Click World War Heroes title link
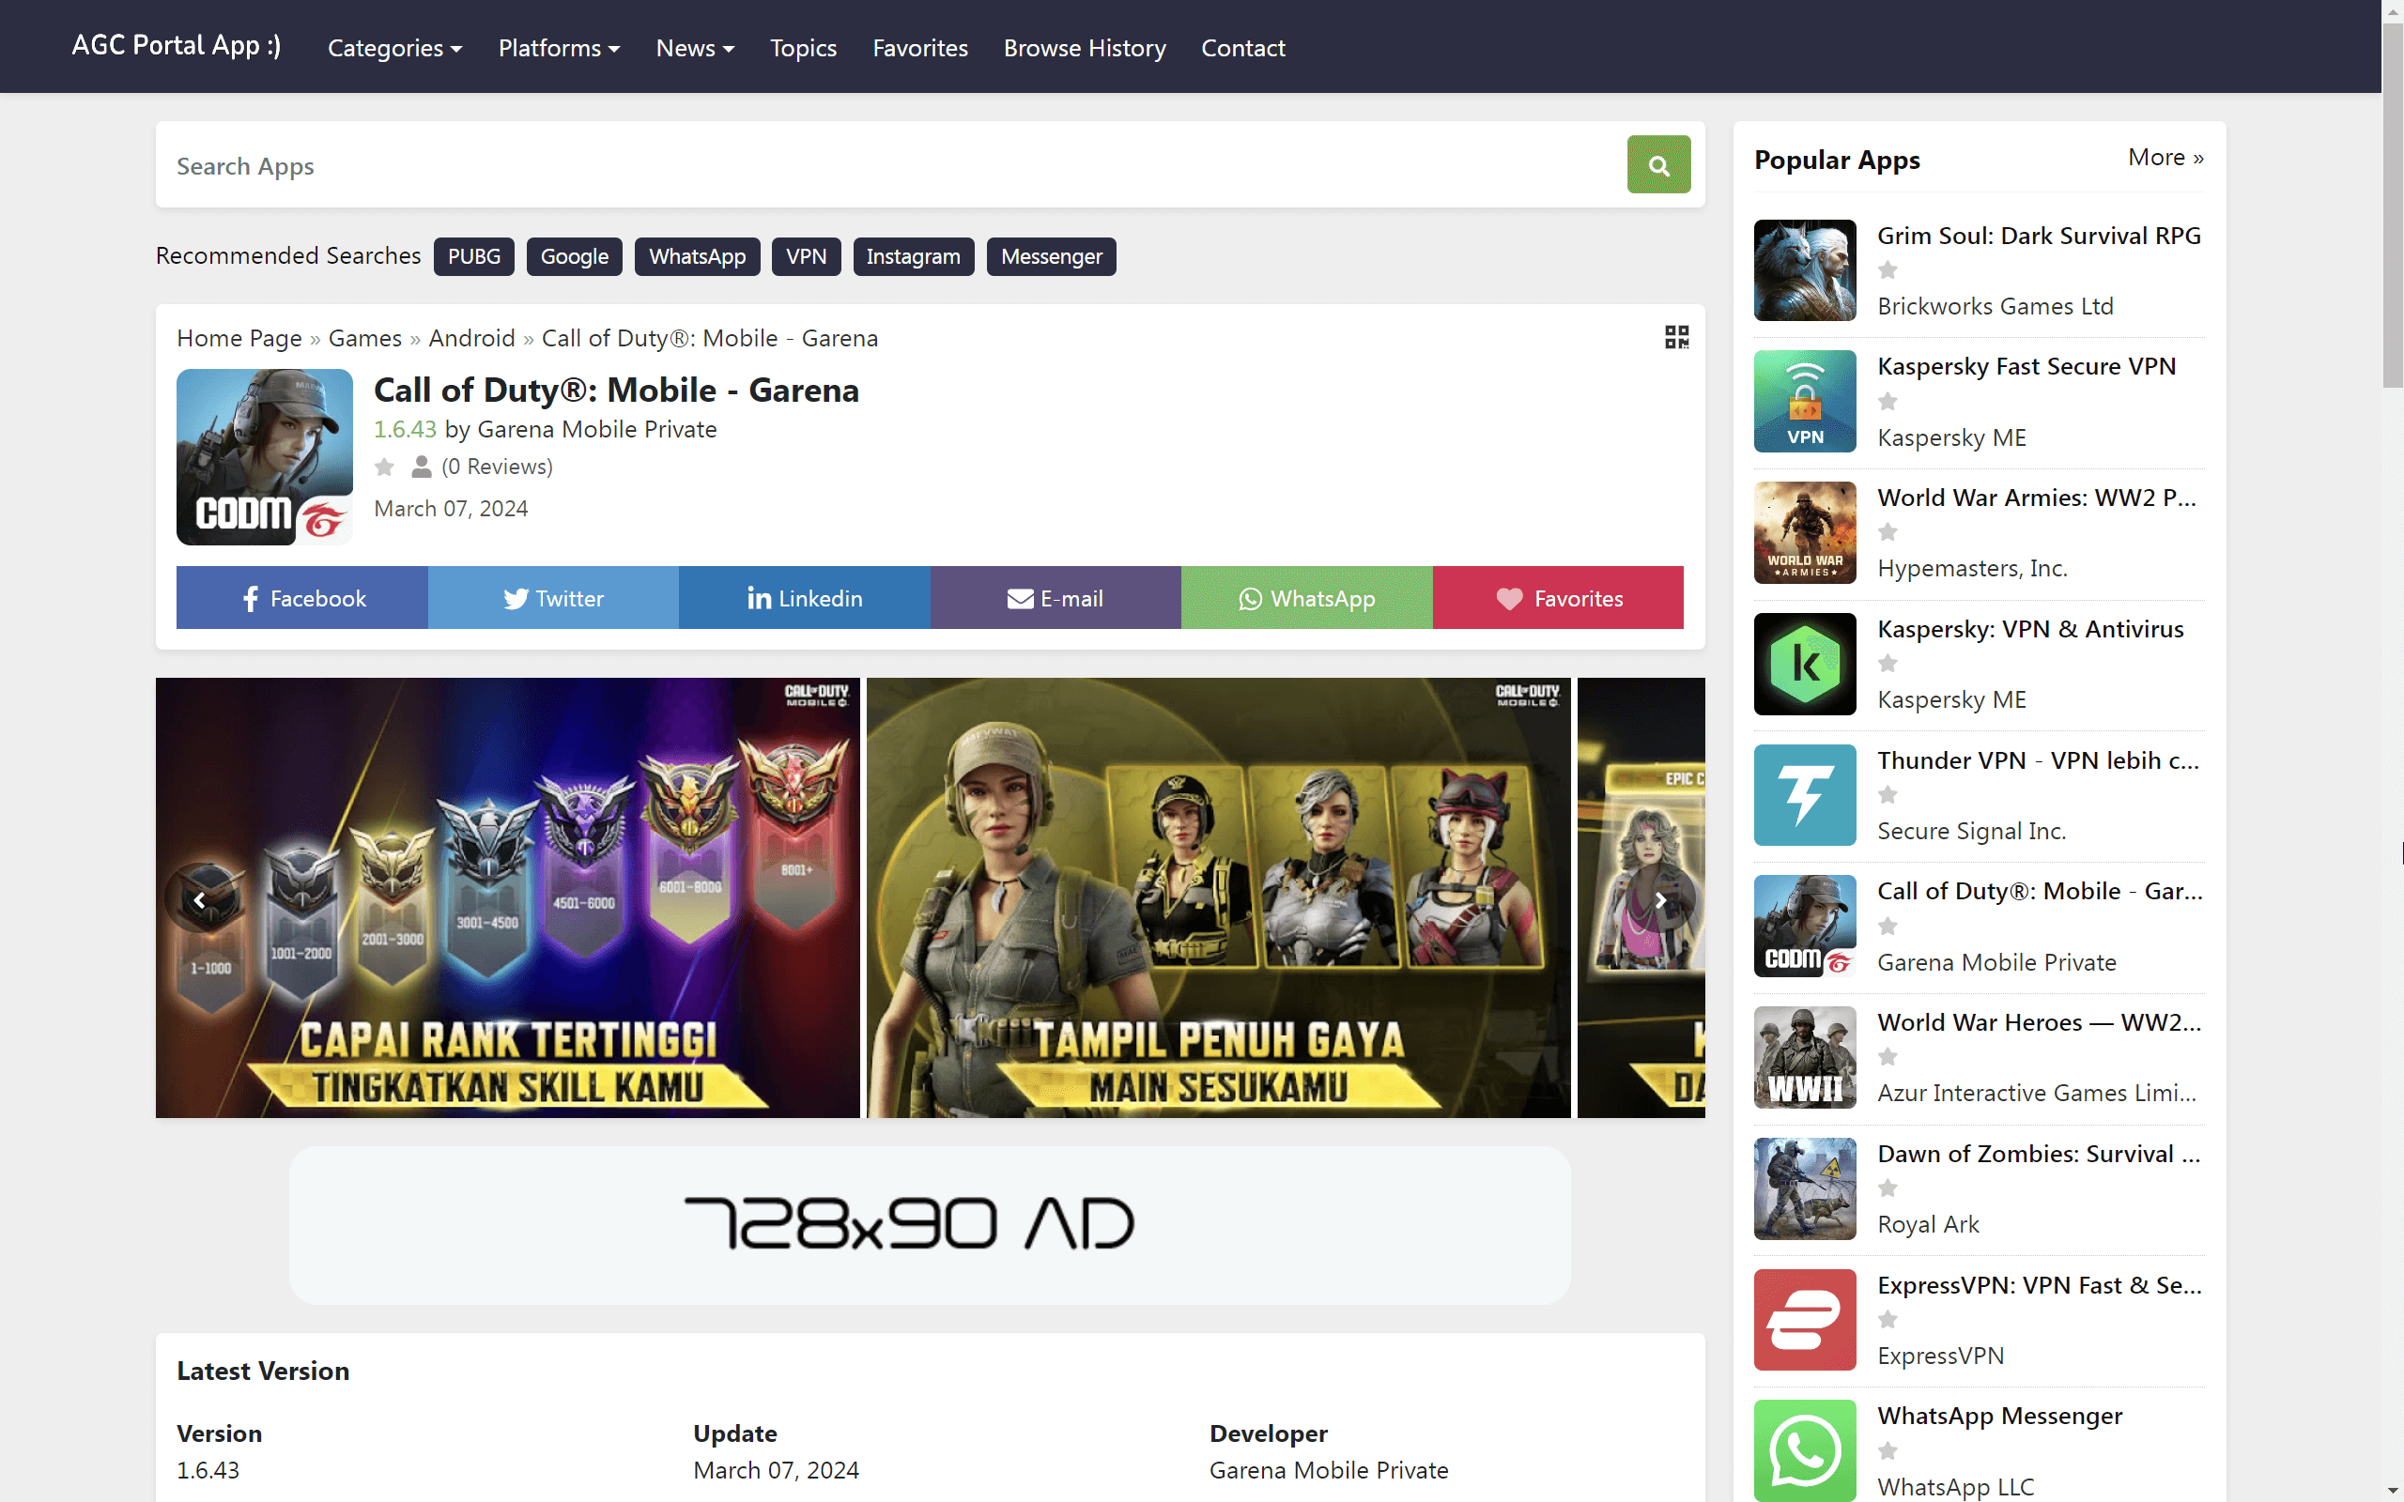The image size is (2404, 1502). click(2040, 1022)
